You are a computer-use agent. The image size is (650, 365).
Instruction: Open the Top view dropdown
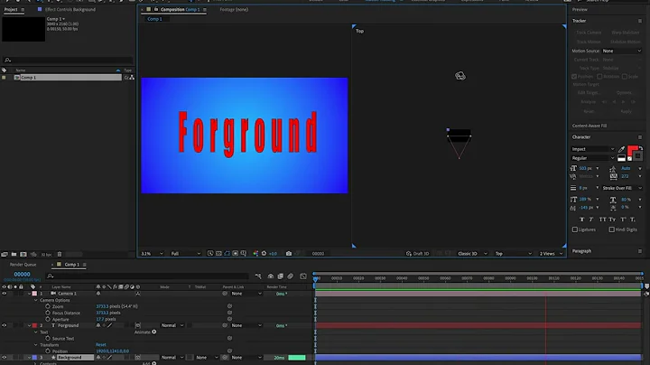click(x=513, y=254)
